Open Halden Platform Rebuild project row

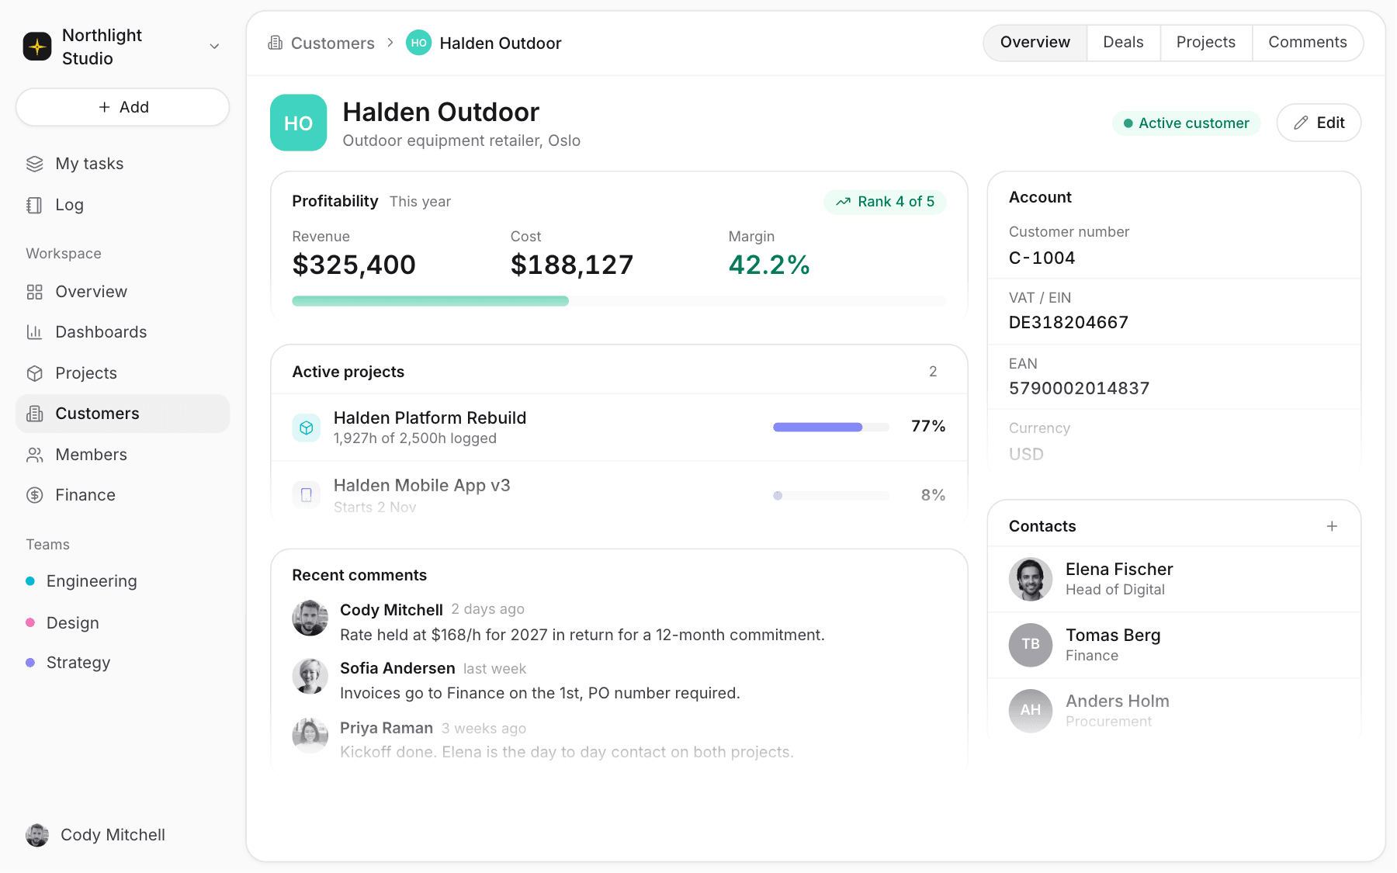(x=619, y=428)
